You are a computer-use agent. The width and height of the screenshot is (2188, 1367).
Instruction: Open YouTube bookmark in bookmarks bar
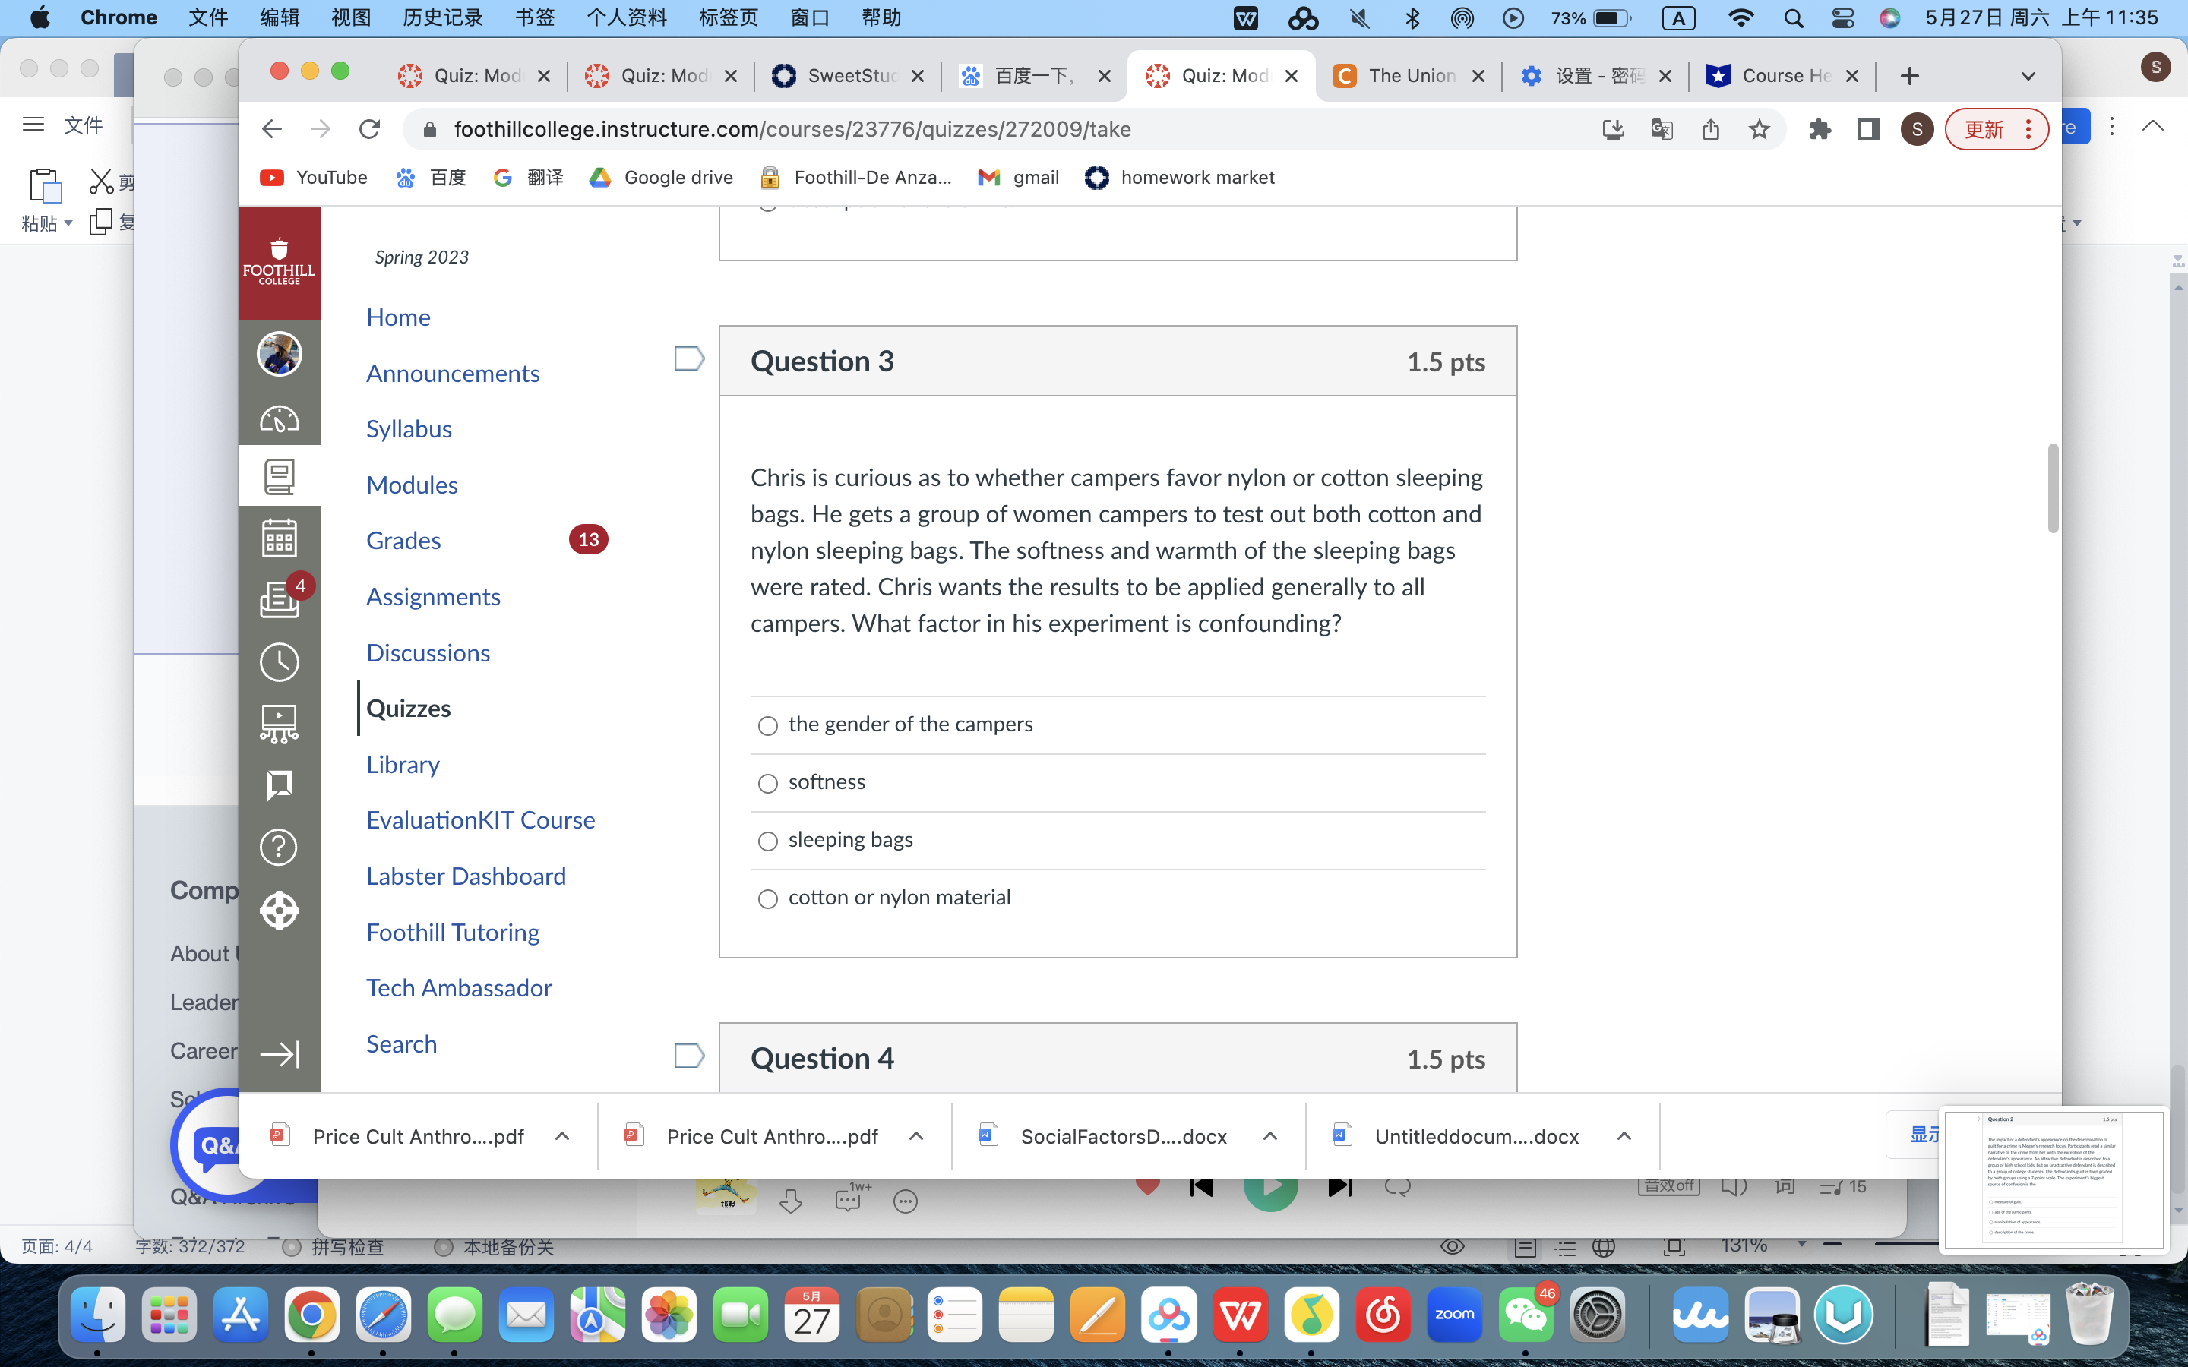click(315, 177)
